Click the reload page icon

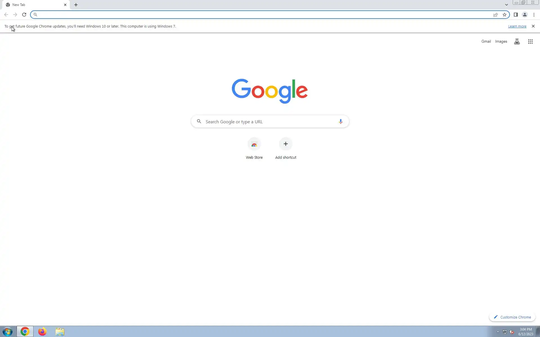[x=24, y=15]
